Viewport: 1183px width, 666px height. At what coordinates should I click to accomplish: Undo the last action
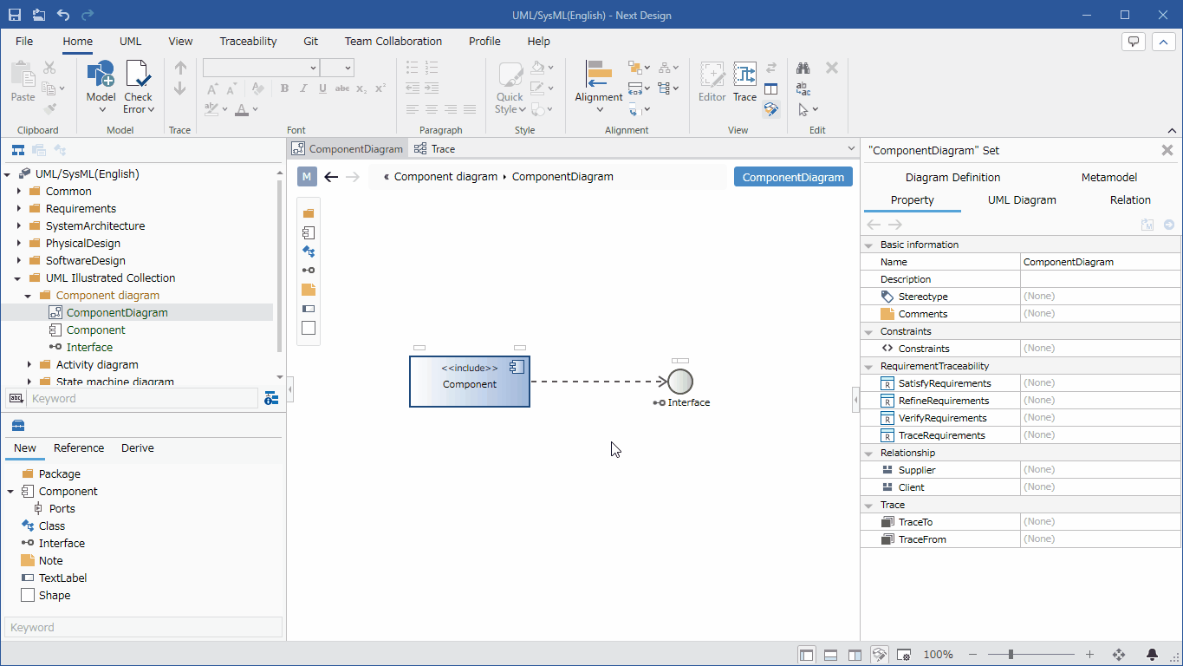pos(63,15)
